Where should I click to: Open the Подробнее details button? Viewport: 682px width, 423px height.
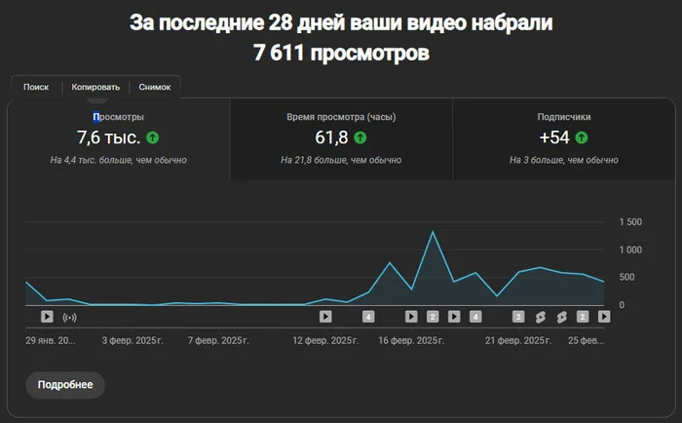[x=65, y=385]
